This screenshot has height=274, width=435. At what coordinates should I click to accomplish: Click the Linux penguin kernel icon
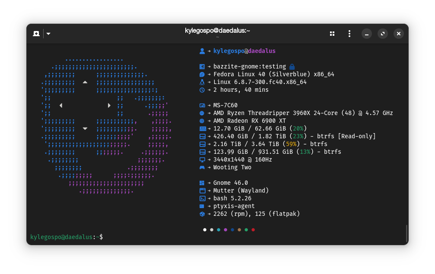[x=202, y=82]
